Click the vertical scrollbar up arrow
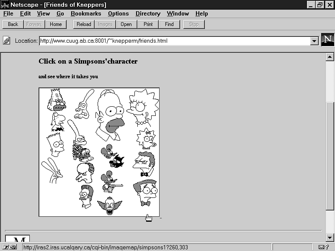 [330, 57]
